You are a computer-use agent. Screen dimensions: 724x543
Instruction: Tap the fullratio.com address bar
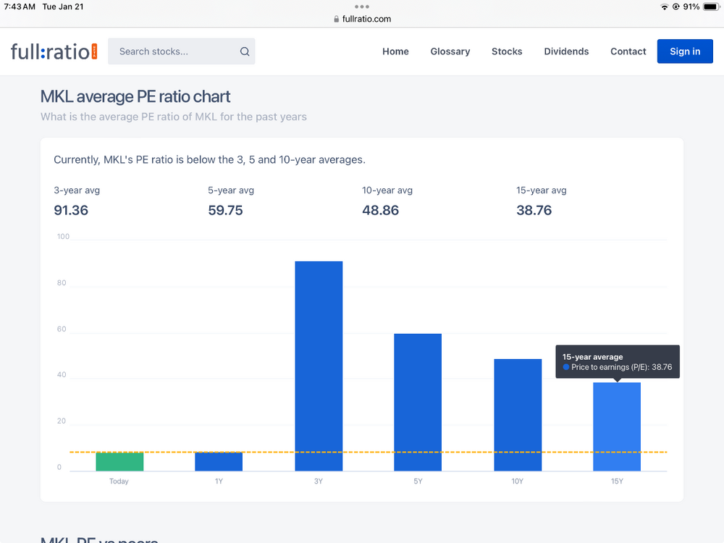pyautogui.click(x=362, y=19)
